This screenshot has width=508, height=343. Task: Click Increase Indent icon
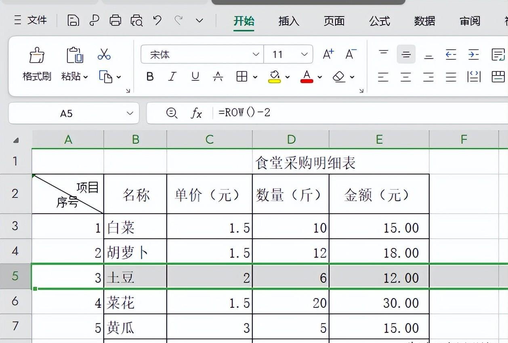(474, 54)
